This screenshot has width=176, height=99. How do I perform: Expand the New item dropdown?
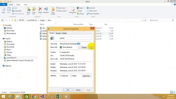pyautogui.click(x=61, y=8)
